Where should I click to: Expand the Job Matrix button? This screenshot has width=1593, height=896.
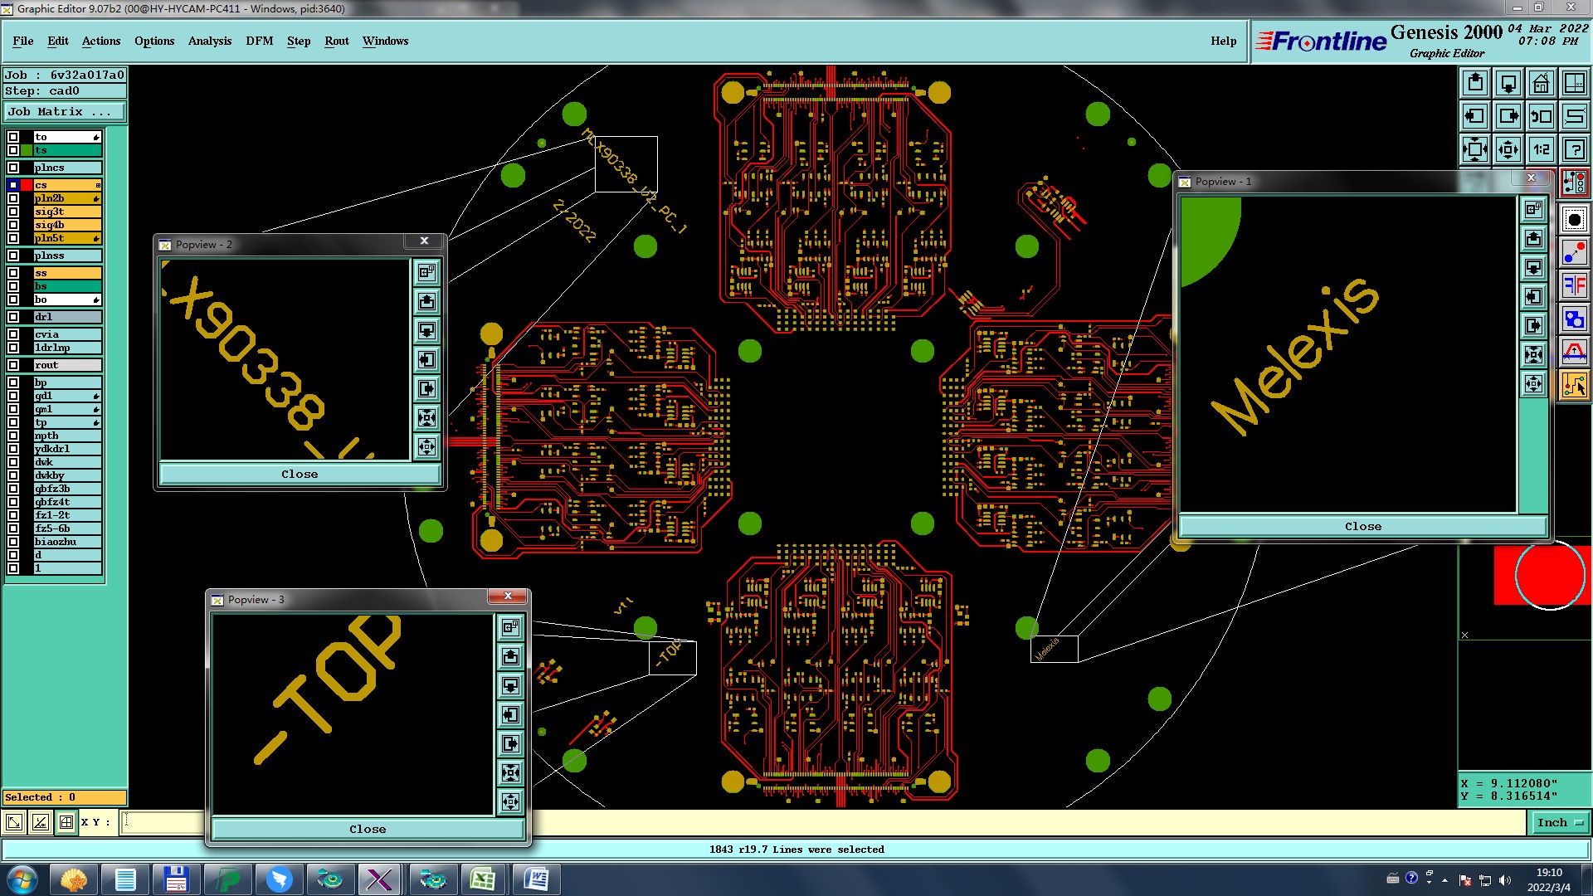pyautogui.click(x=64, y=112)
